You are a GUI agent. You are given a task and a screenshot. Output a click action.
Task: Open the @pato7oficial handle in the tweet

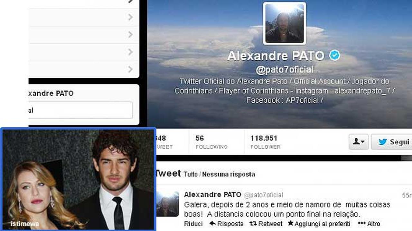tap(264, 195)
